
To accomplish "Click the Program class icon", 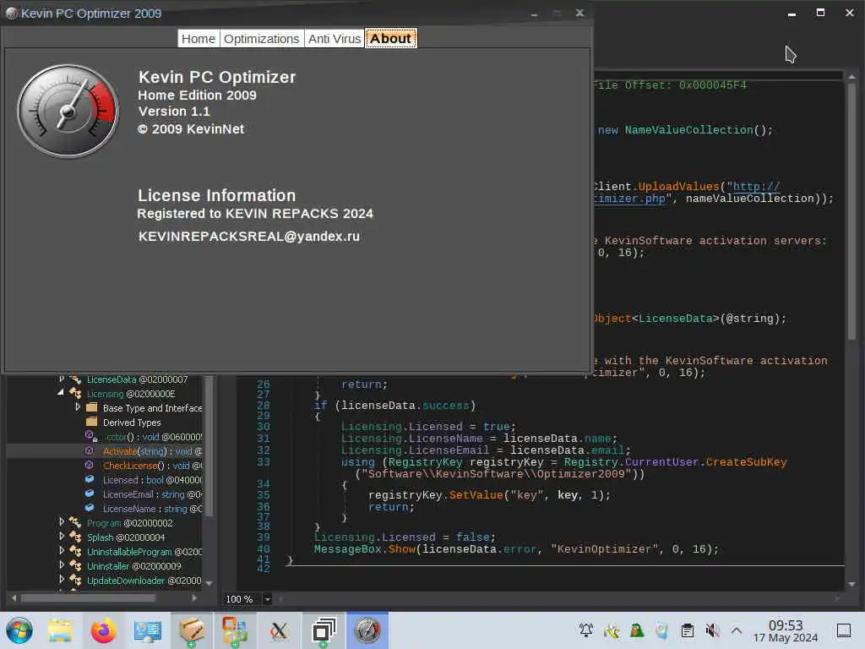I will (75, 522).
